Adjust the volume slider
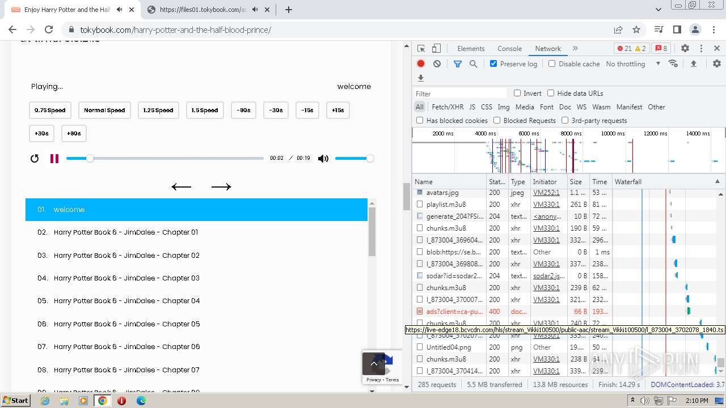Screen dimensions: 726x408 pos(354,159)
